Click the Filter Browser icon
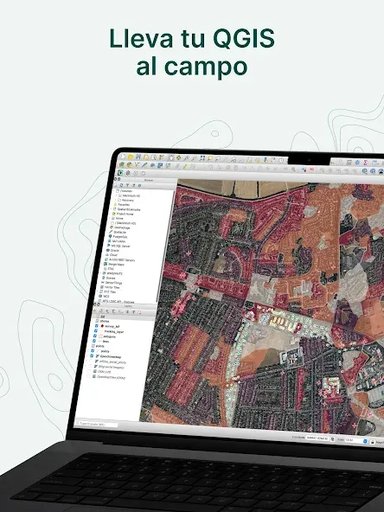Image resolution: width=384 pixels, height=512 pixels. point(128,185)
